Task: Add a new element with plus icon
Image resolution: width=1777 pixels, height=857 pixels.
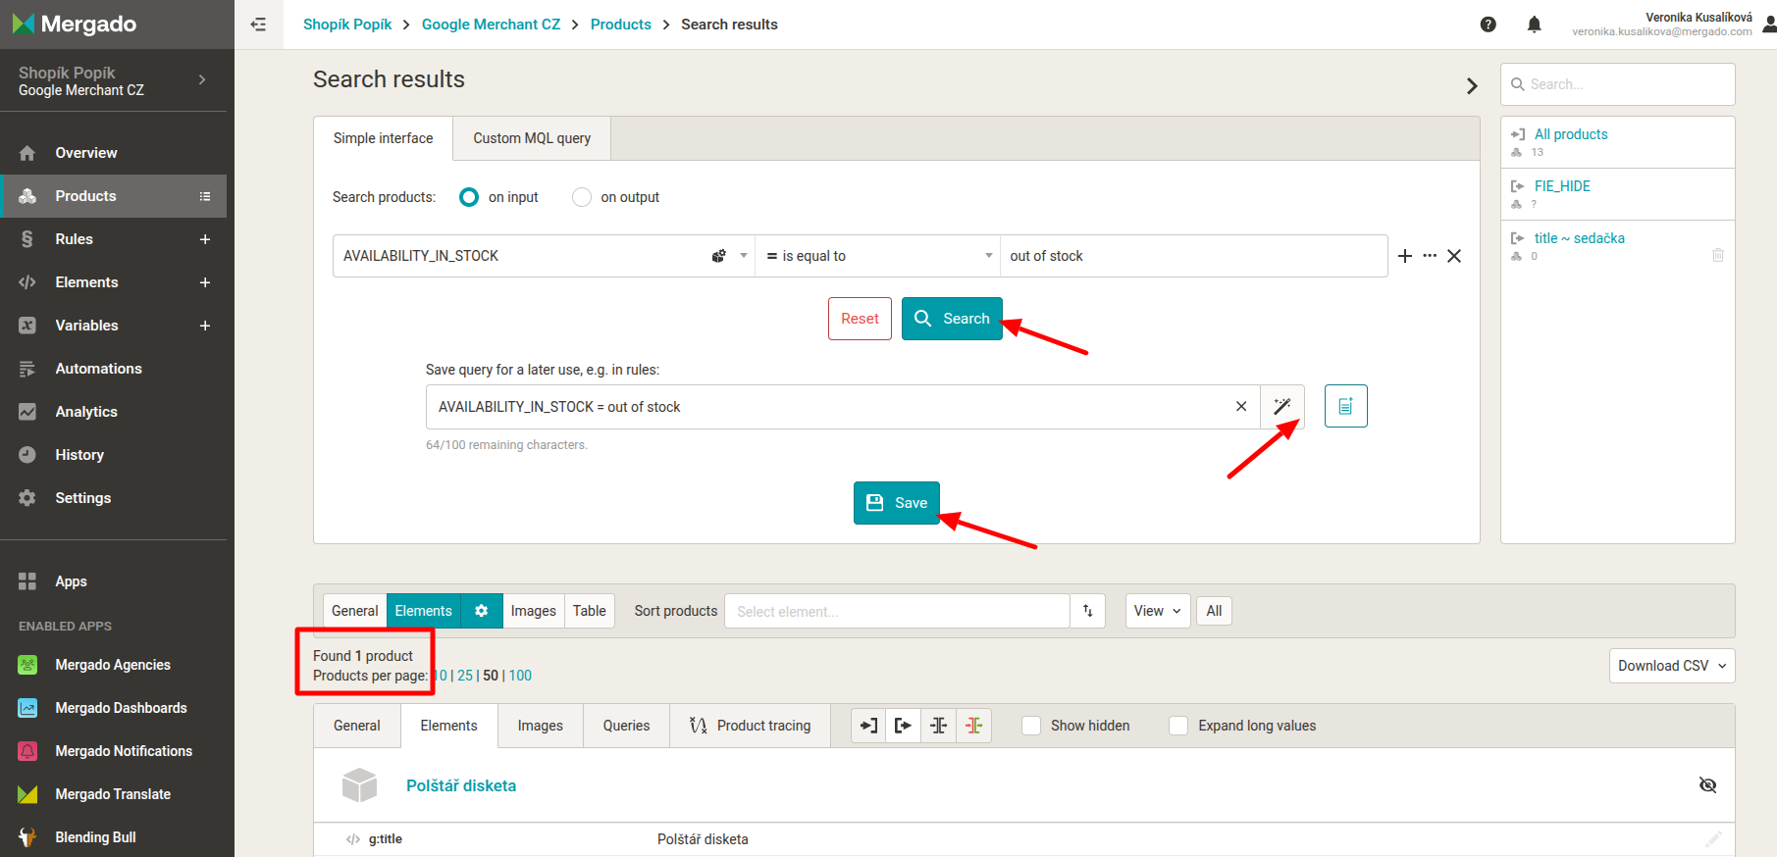Action: click(x=205, y=282)
